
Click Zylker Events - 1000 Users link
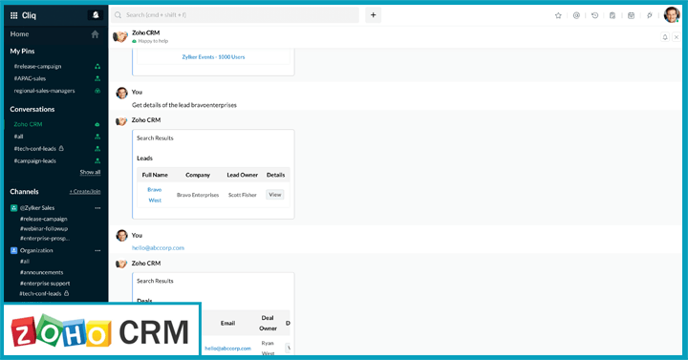click(x=213, y=57)
